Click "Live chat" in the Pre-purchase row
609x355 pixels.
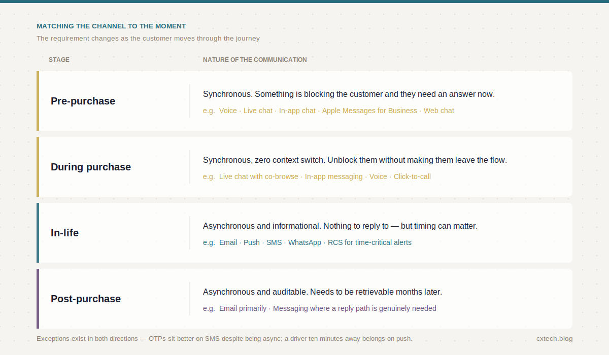pos(258,111)
